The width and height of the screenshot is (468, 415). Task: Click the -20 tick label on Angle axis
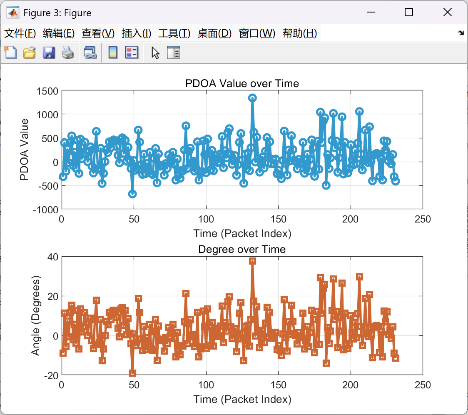51,375
